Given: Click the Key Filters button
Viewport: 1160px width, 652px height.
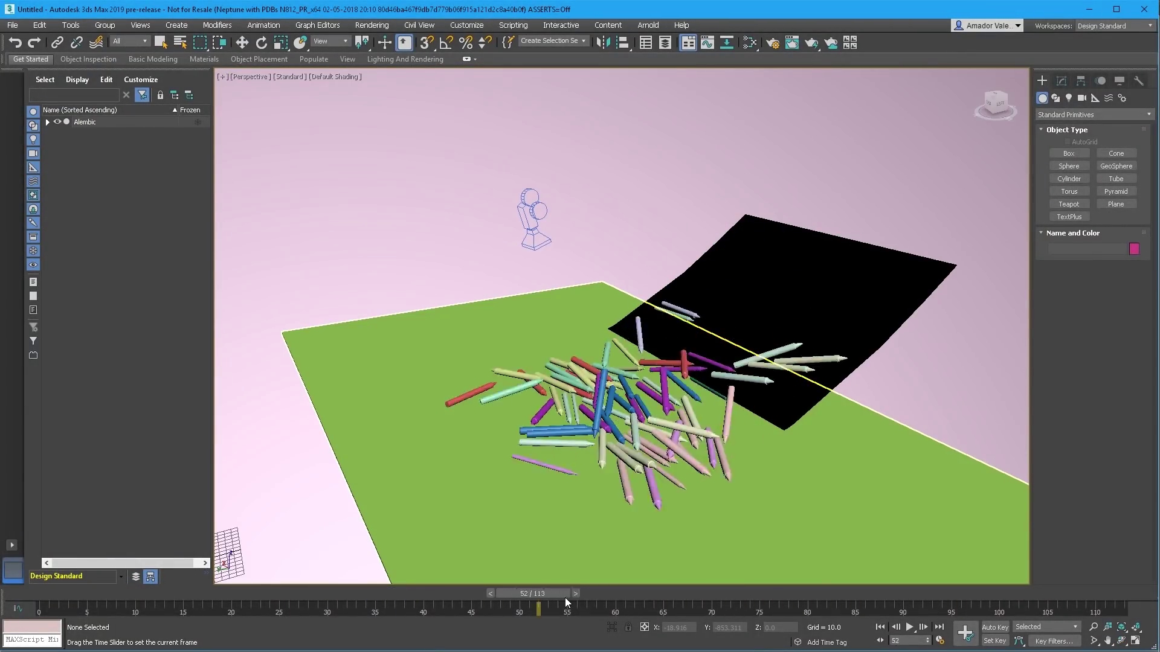Looking at the screenshot, I should pyautogui.click(x=1054, y=641).
